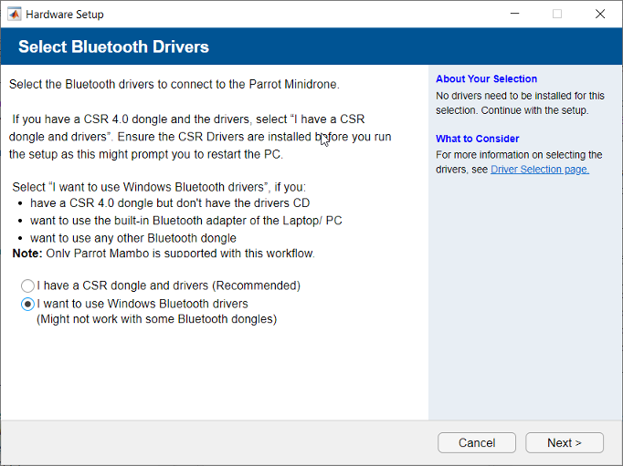
Task: Click the "What to Consider" heading
Action: click(x=478, y=139)
